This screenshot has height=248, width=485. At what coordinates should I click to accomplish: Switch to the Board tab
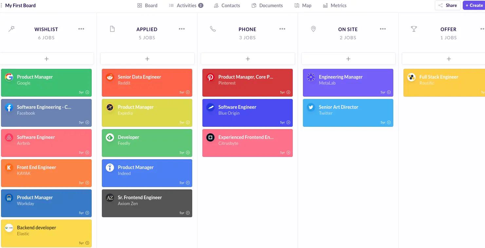point(147,6)
